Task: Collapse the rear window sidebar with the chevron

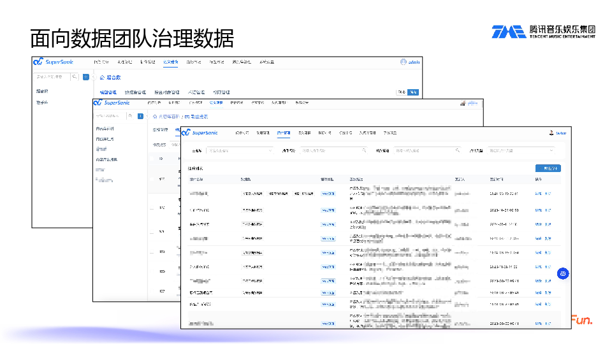Action: (94, 77)
